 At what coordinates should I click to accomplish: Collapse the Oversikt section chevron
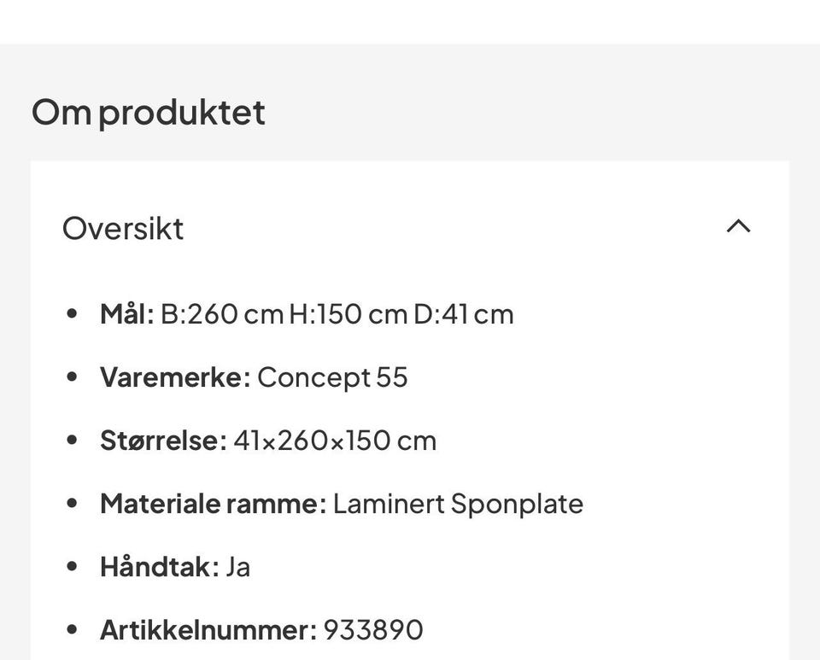tap(738, 227)
